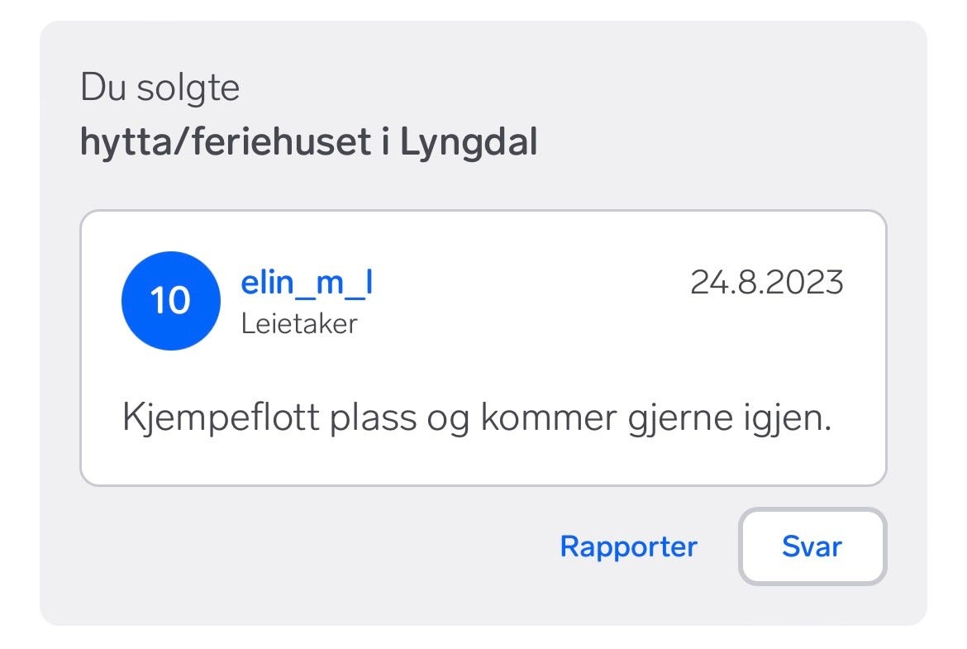
Task: Click the username elin_m_l in blue
Action: (x=307, y=281)
